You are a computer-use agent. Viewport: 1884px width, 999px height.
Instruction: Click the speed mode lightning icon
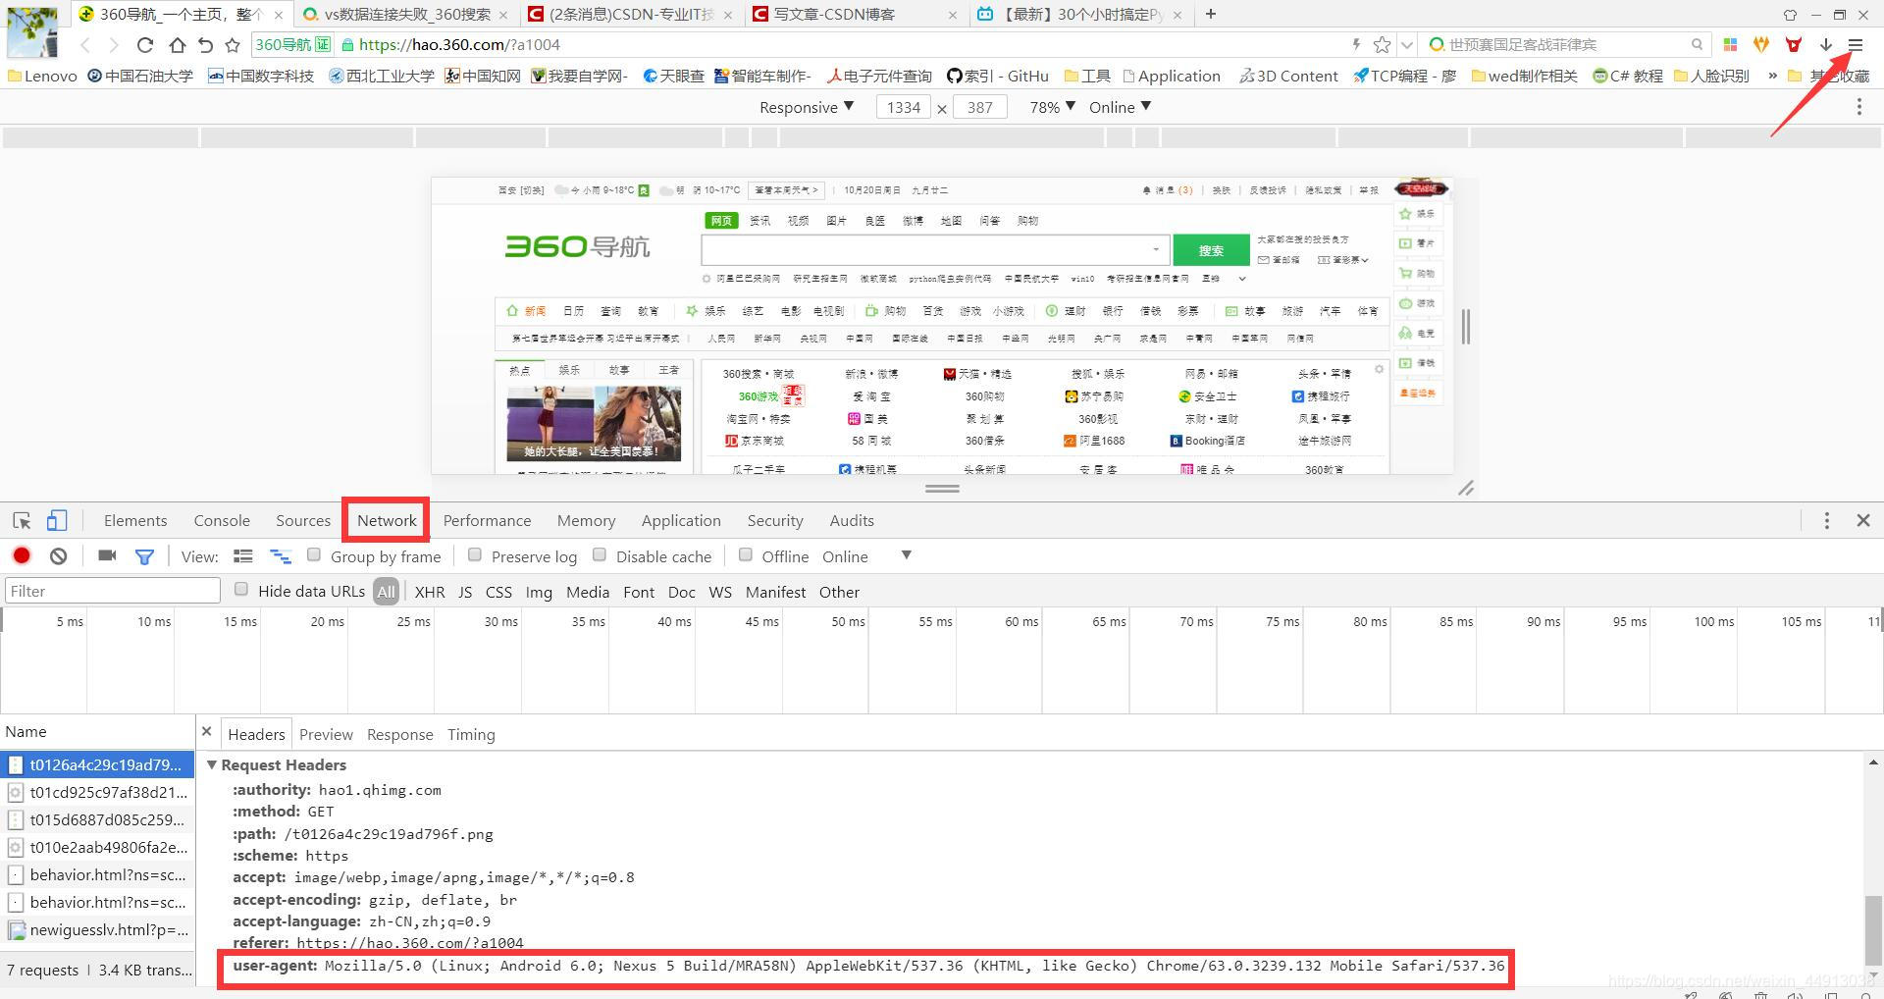click(1356, 44)
